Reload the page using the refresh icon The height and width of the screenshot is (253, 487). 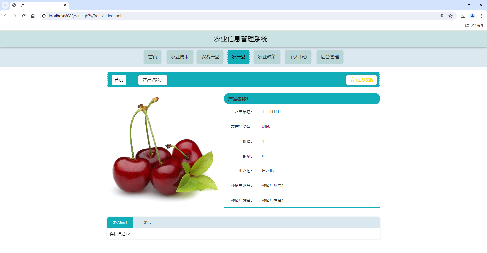[24, 16]
